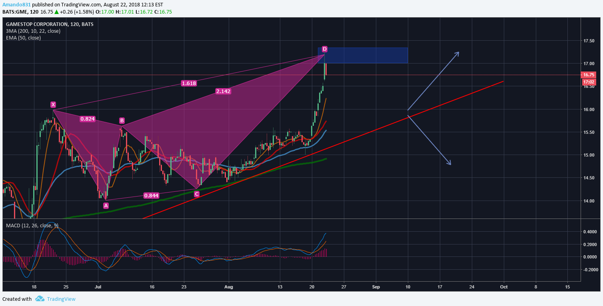The width and height of the screenshot is (603, 306).
Task: Open the TradingView link at bottom
Action: (x=61, y=299)
